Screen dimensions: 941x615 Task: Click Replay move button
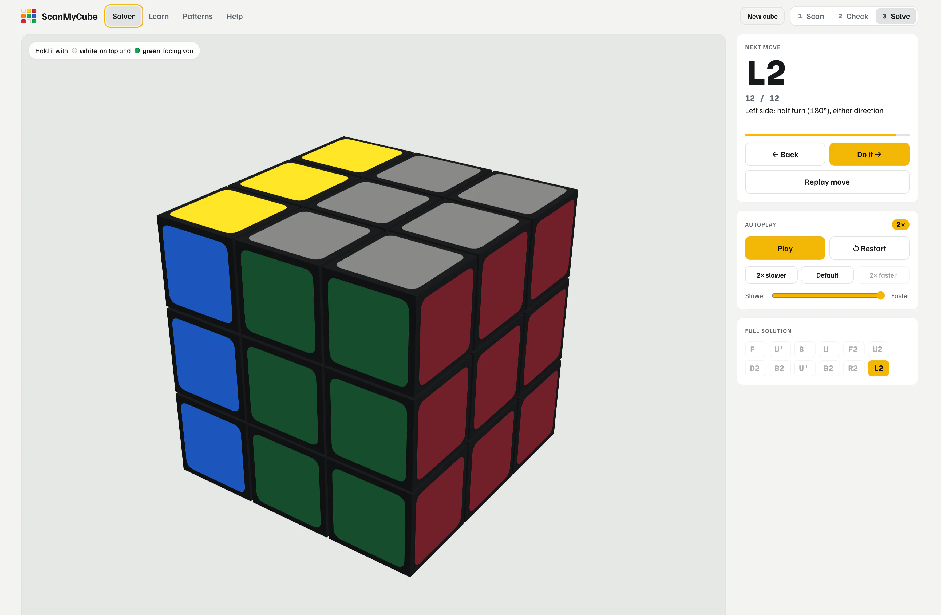(x=827, y=182)
